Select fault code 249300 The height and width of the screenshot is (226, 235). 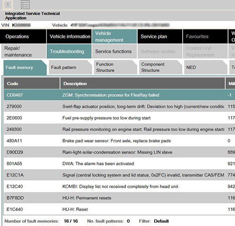tap(14, 129)
